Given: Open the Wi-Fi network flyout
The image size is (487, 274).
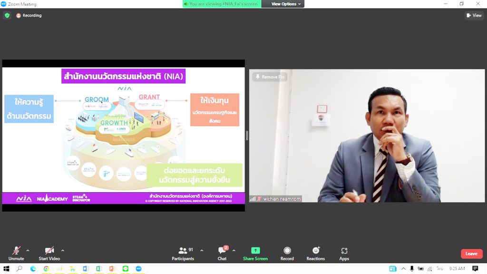Looking at the screenshot, I should pyautogui.click(x=430, y=268).
